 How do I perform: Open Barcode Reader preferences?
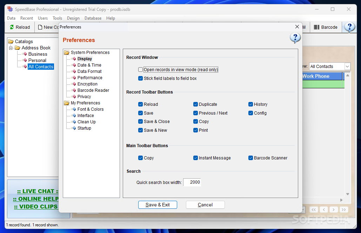(x=93, y=90)
